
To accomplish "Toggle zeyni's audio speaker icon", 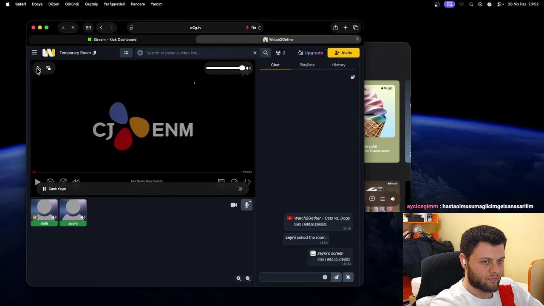I will pyautogui.click(x=82, y=217).
